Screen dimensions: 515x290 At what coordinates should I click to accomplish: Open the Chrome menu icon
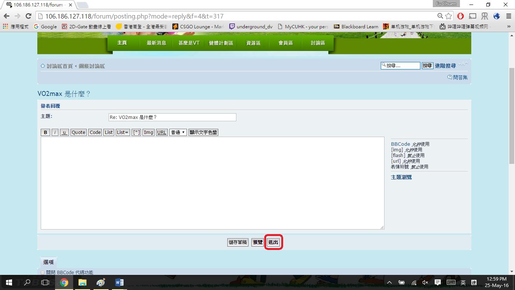(507, 16)
